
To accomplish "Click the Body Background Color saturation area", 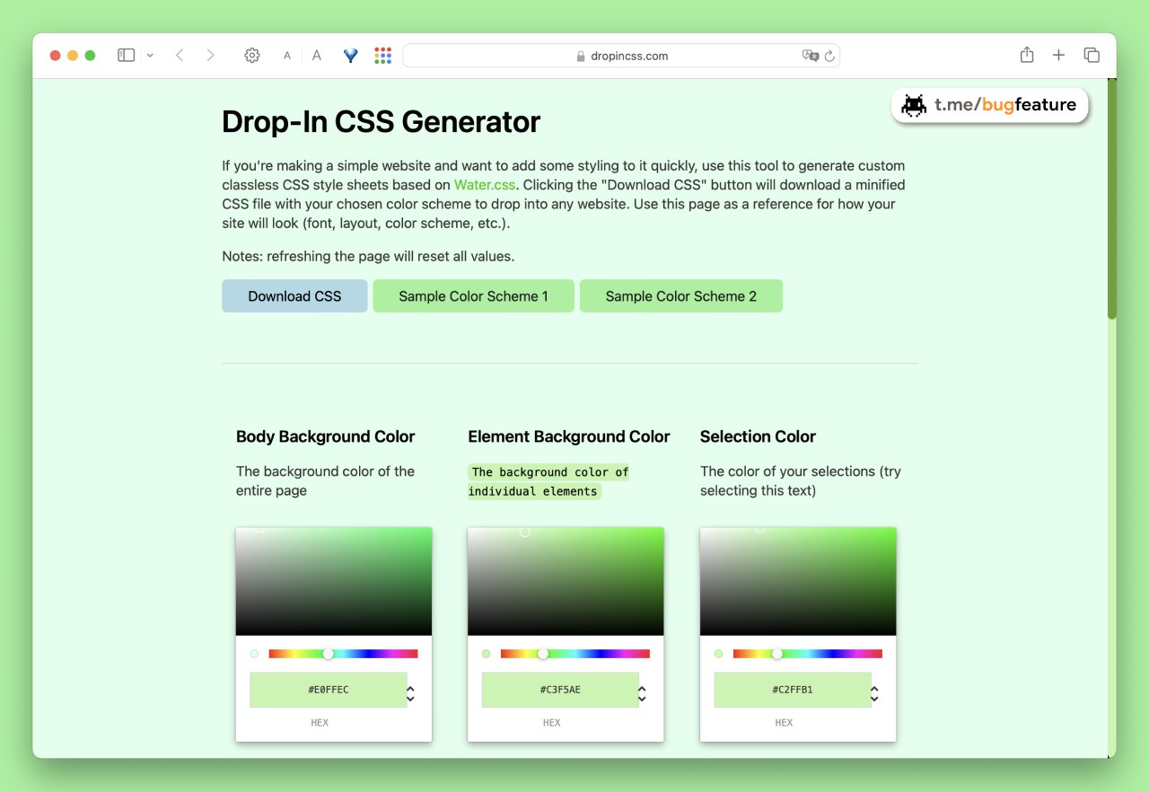I will pos(334,582).
